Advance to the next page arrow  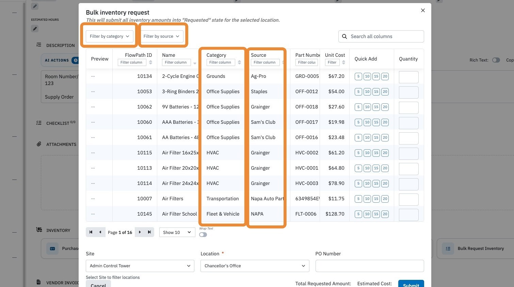pos(140,232)
